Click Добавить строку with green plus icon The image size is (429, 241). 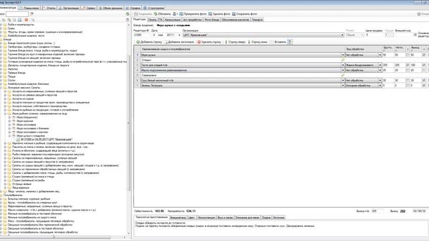(x=149, y=42)
